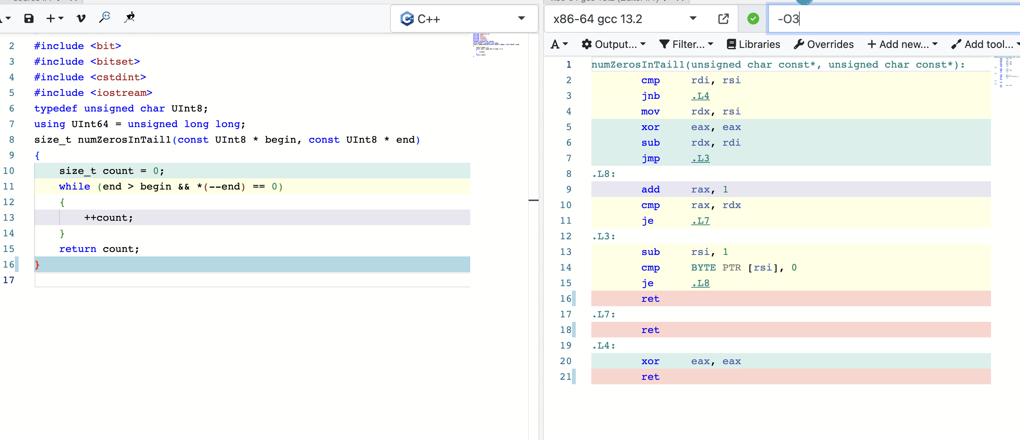
Task: Open the Add new dropdown in compiler pane
Action: (x=902, y=44)
